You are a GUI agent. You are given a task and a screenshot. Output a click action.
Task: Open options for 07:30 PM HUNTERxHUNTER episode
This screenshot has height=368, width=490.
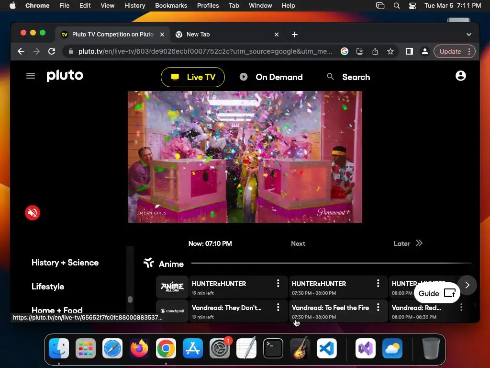(x=378, y=284)
